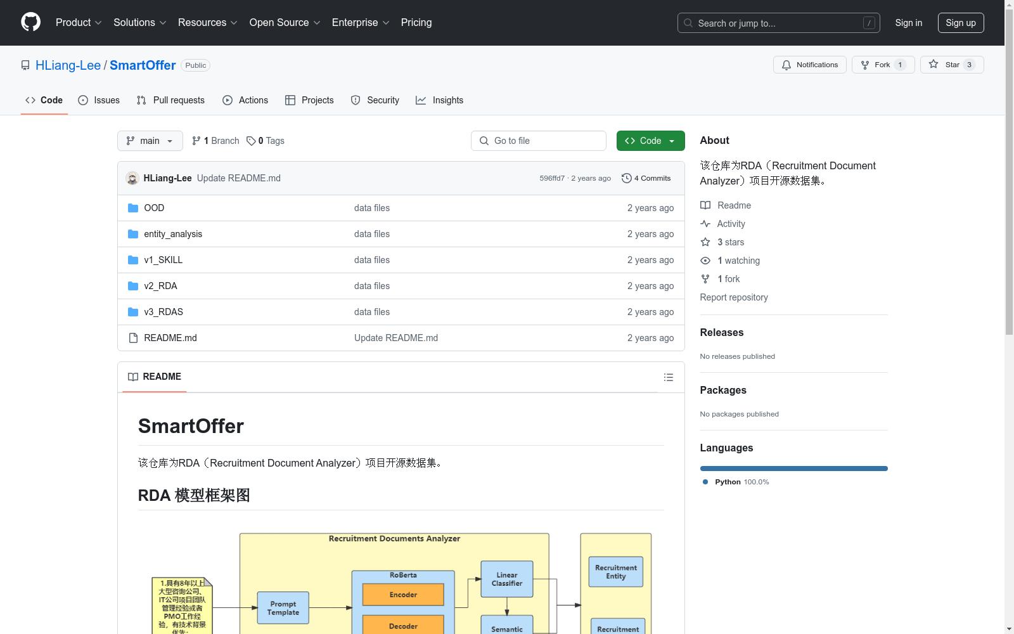Open the Pull requests tab
The width and height of the screenshot is (1014, 634).
(x=170, y=100)
